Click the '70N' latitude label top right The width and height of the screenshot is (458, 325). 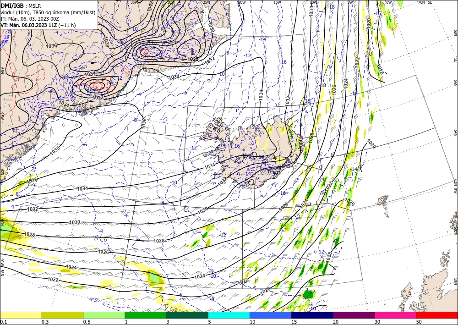pos(421,2)
